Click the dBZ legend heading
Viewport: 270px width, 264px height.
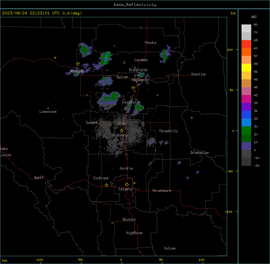(x=254, y=17)
